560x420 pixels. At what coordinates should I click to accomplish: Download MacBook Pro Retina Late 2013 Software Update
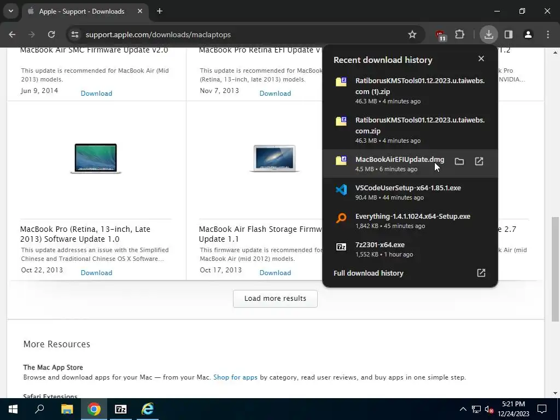[x=96, y=272]
